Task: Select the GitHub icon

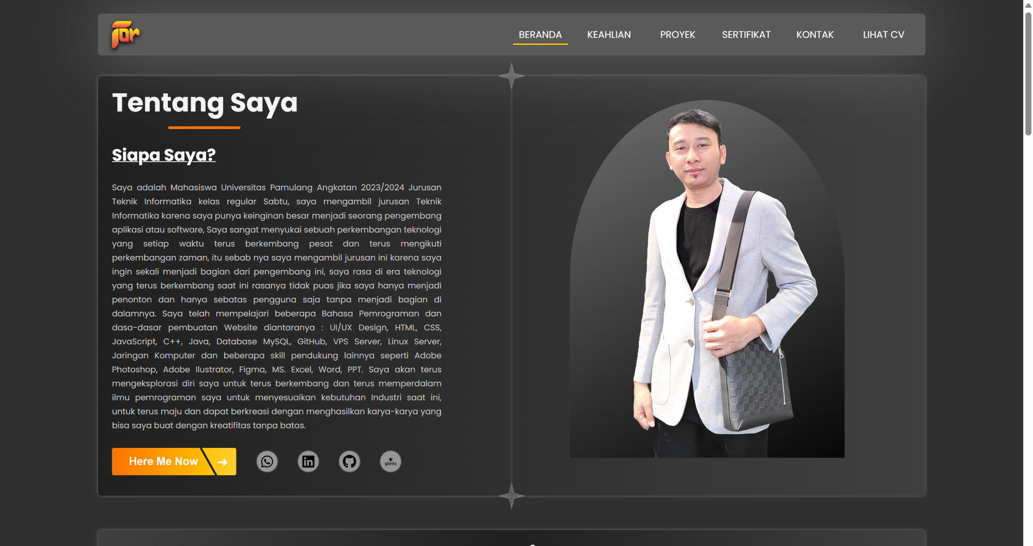Action: pos(349,461)
